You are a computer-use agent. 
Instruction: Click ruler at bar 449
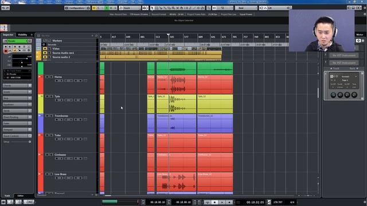128,37
